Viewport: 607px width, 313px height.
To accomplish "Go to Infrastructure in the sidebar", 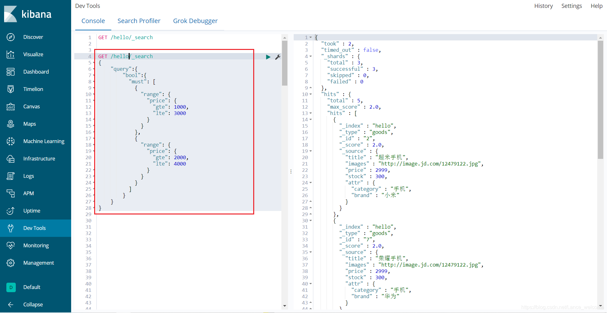I will coord(39,159).
